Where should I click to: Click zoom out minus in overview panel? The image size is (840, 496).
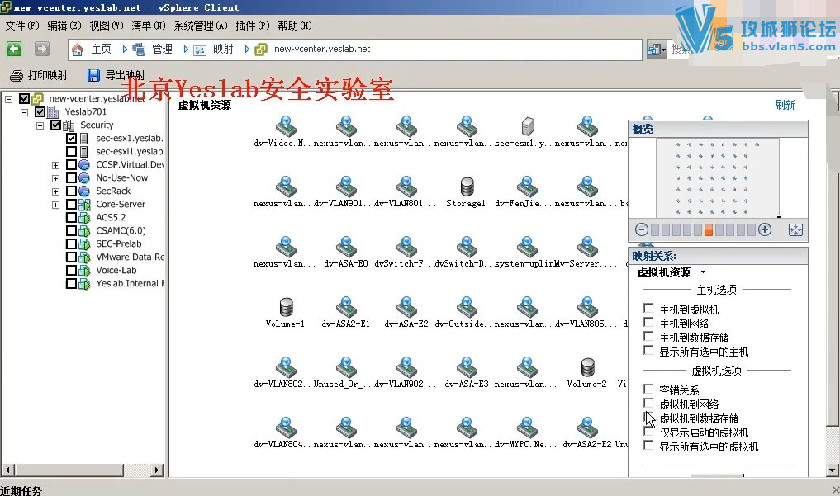point(642,229)
